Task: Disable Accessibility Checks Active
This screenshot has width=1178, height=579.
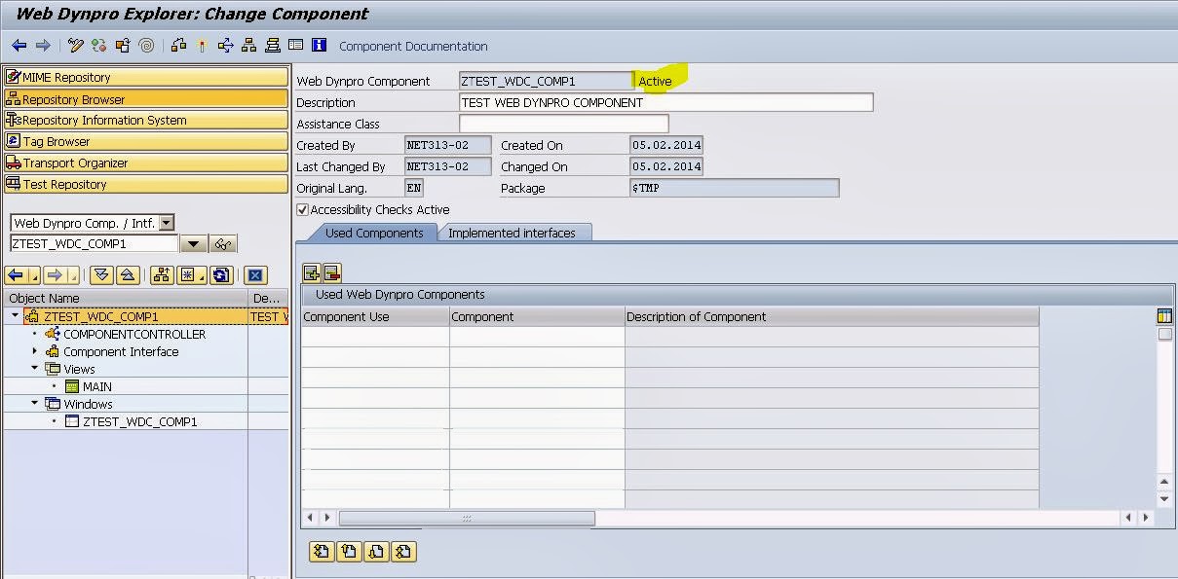Action: coord(303,209)
